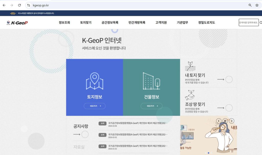Click the 소식 badge on the 2026-01-02 notice
262x155 pixels.
(102, 146)
